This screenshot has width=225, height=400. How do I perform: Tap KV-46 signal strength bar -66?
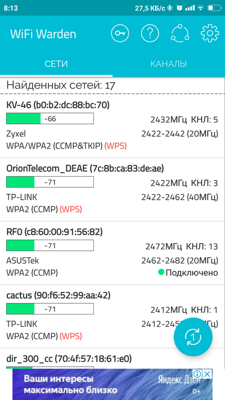50,119
